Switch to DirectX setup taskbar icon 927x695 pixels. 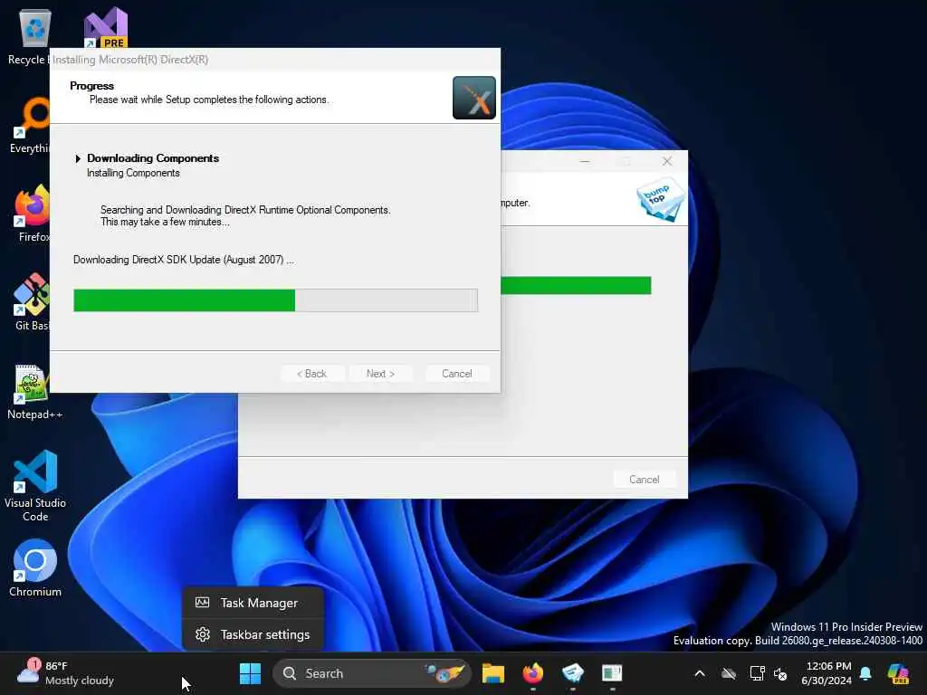(x=612, y=673)
